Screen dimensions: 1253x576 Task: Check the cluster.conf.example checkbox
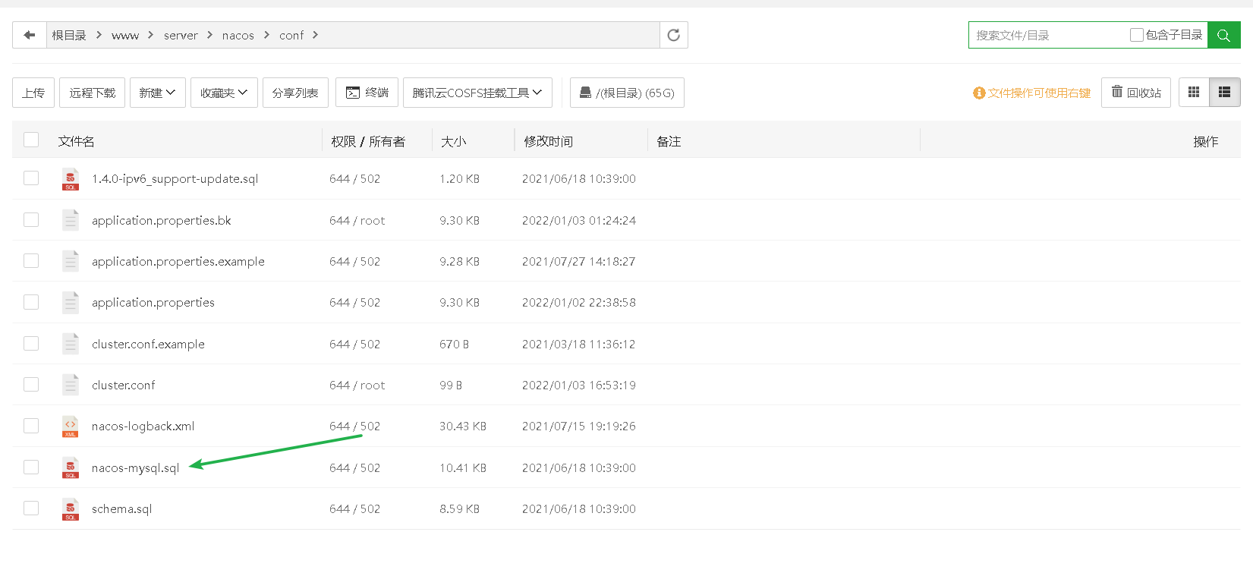(31, 343)
